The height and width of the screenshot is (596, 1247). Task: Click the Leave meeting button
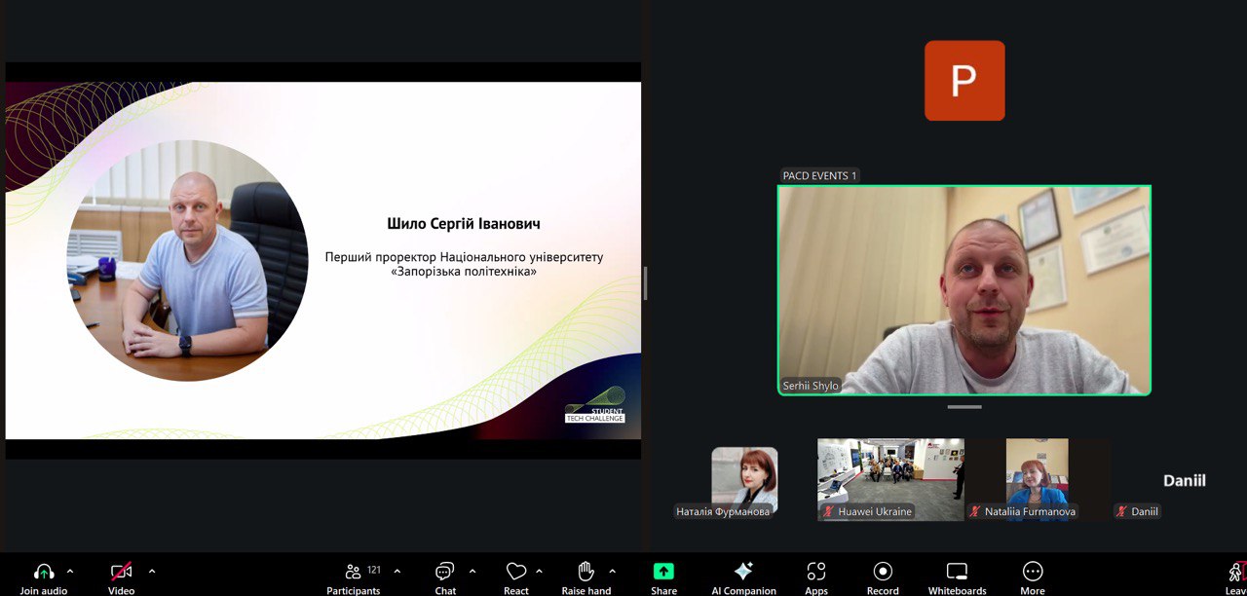click(1235, 573)
